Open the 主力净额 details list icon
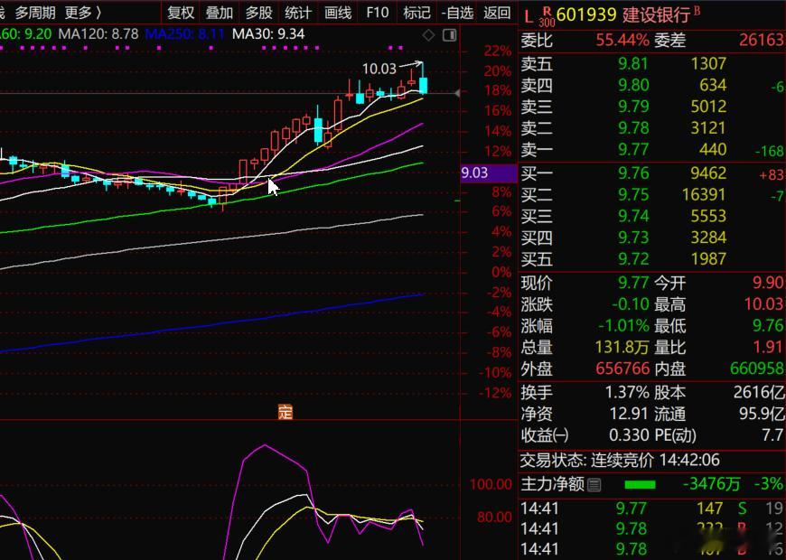 [x=594, y=485]
